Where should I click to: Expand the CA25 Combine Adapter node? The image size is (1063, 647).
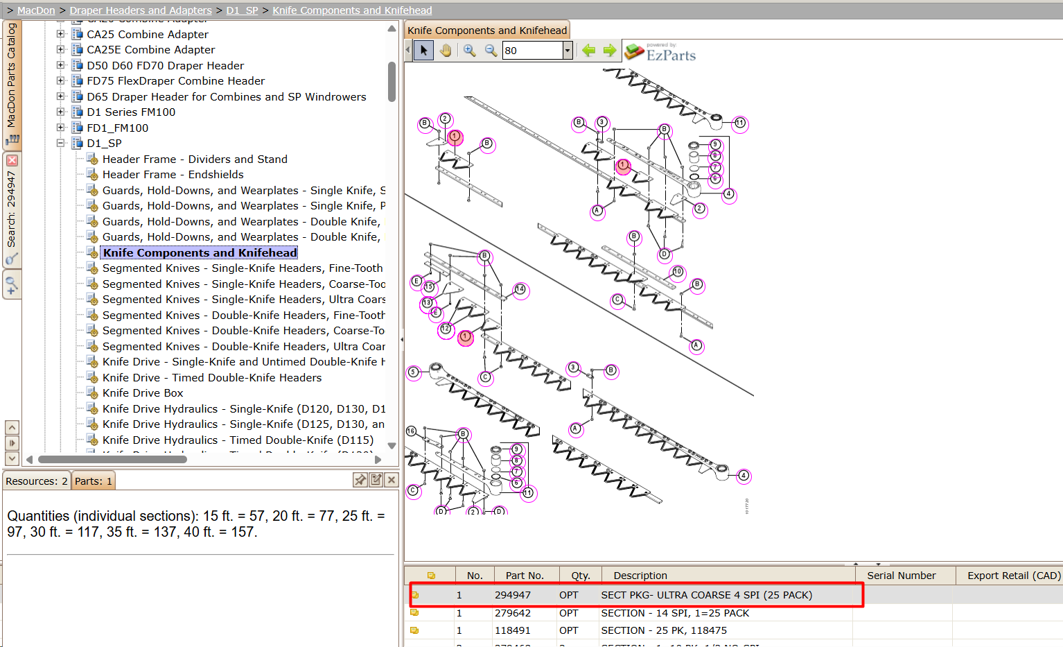click(60, 34)
